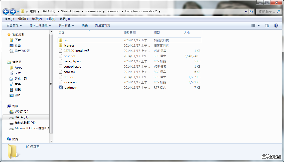Click navigation pane scroll down arrow

click(x=51, y=141)
